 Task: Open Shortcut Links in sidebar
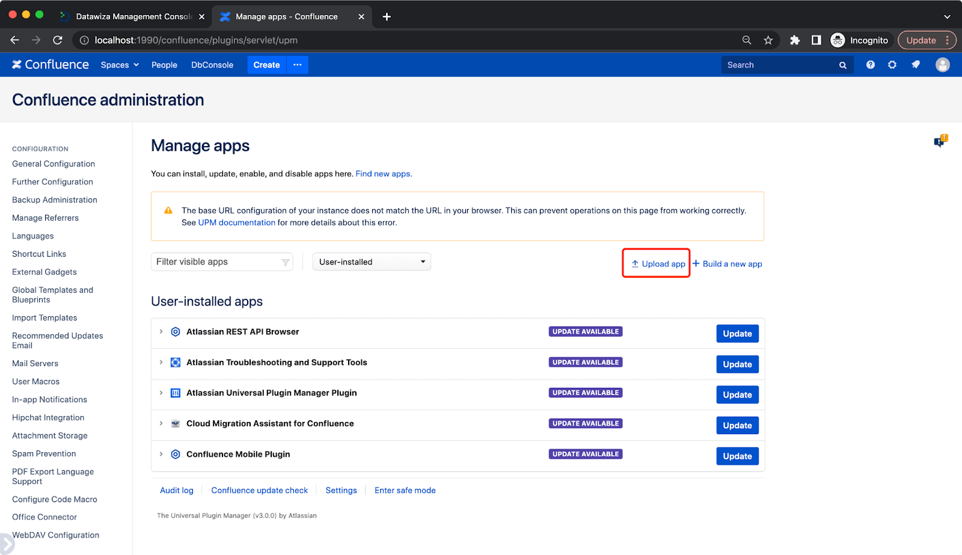pyautogui.click(x=39, y=254)
